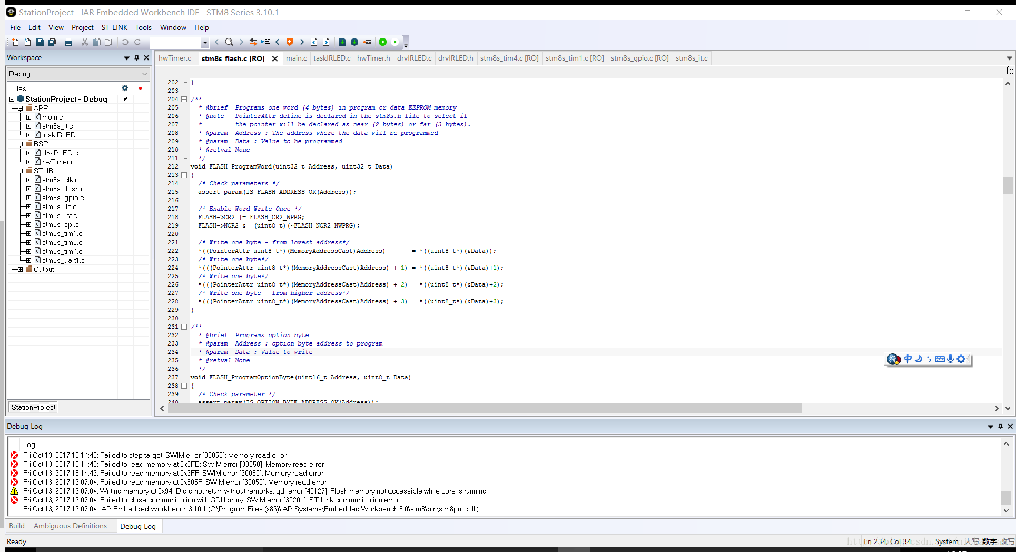
Task: Open the ST-LINK menu
Action: [114, 27]
